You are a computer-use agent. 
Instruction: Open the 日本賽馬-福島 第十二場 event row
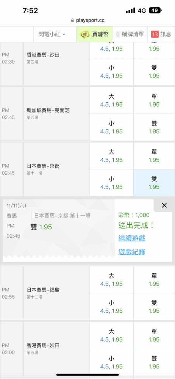56,293
